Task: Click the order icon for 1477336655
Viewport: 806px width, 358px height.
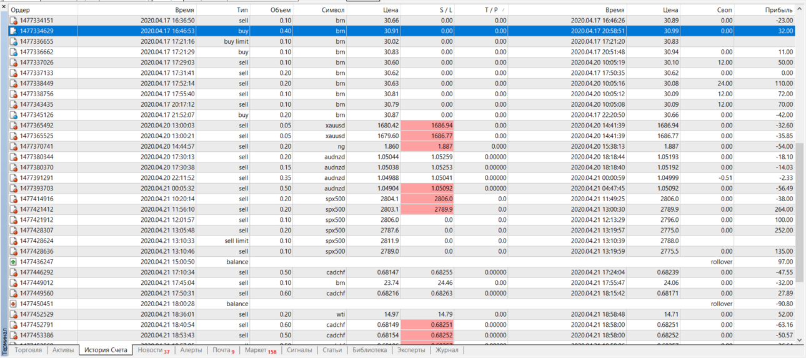Action: 13,41
